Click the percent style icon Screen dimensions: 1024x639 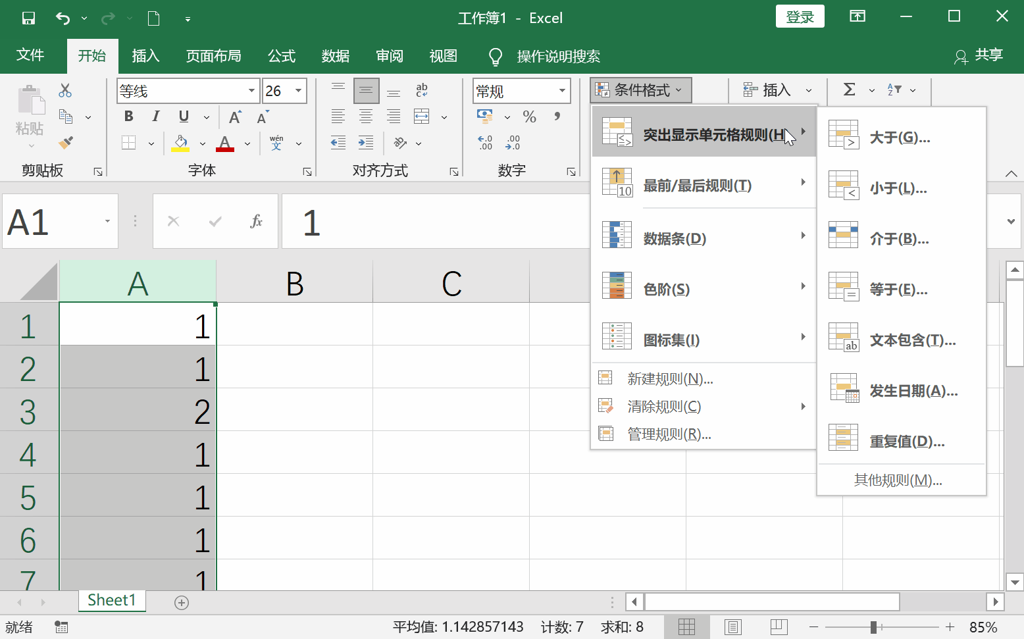tap(529, 117)
